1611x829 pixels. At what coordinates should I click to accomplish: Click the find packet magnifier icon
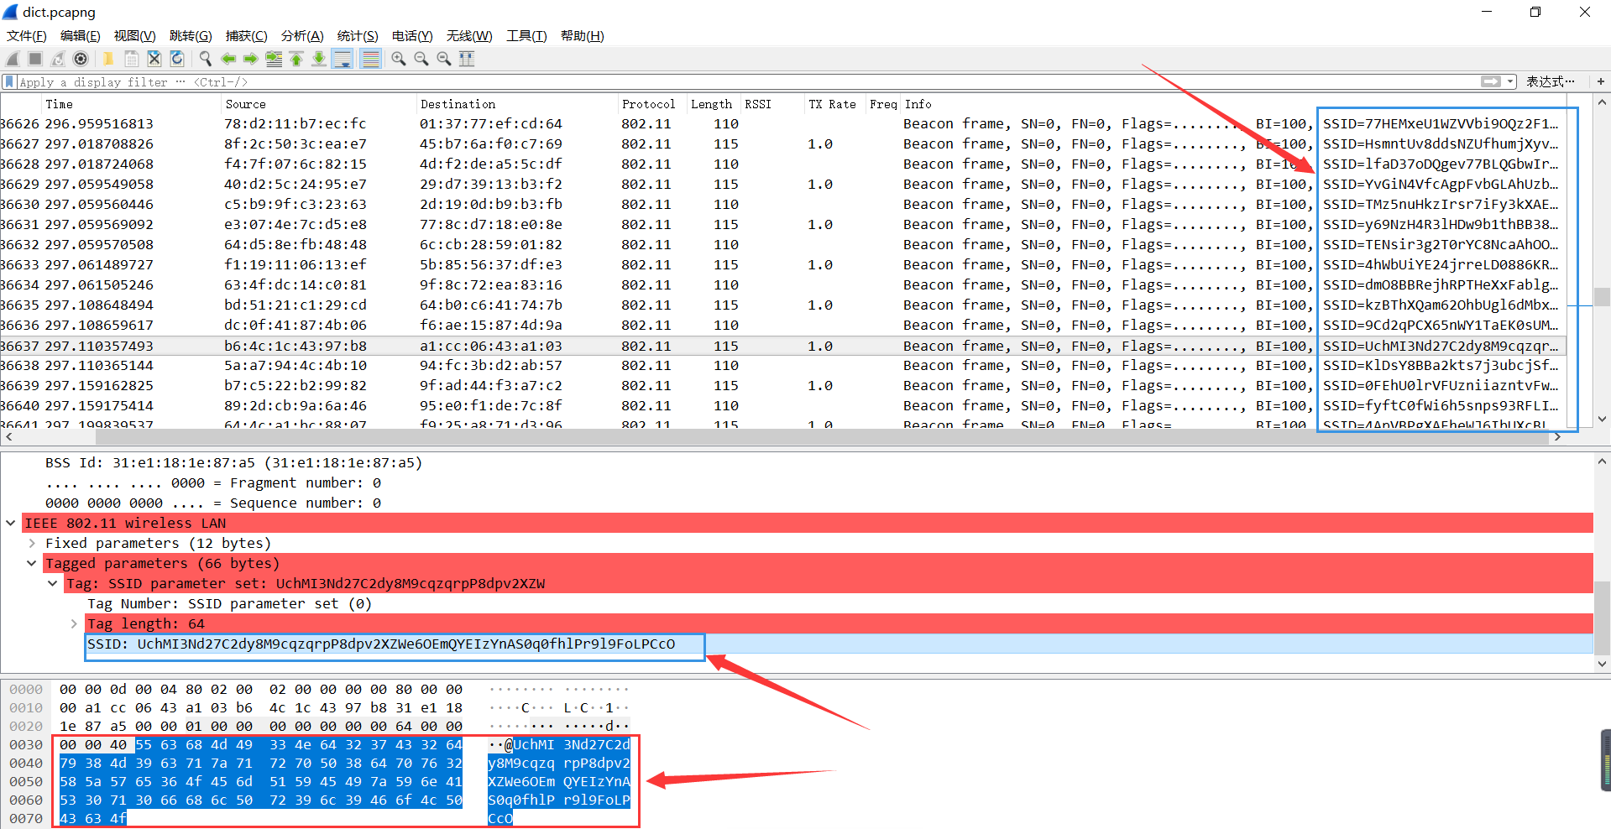(x=205, y=59)
